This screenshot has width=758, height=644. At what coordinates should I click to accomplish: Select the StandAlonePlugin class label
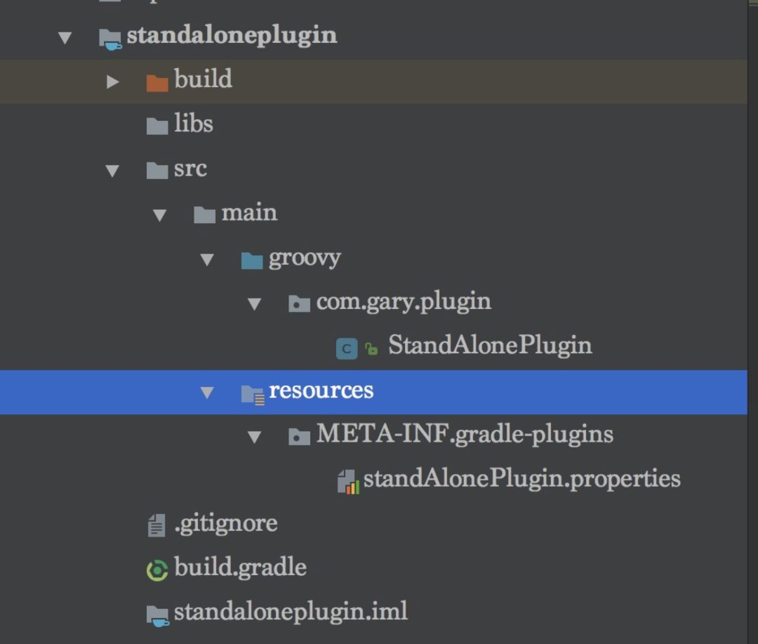[489, 345]
